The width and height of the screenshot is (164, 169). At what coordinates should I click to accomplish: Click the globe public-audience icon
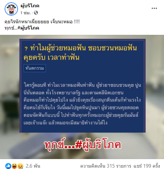[36, 13]
